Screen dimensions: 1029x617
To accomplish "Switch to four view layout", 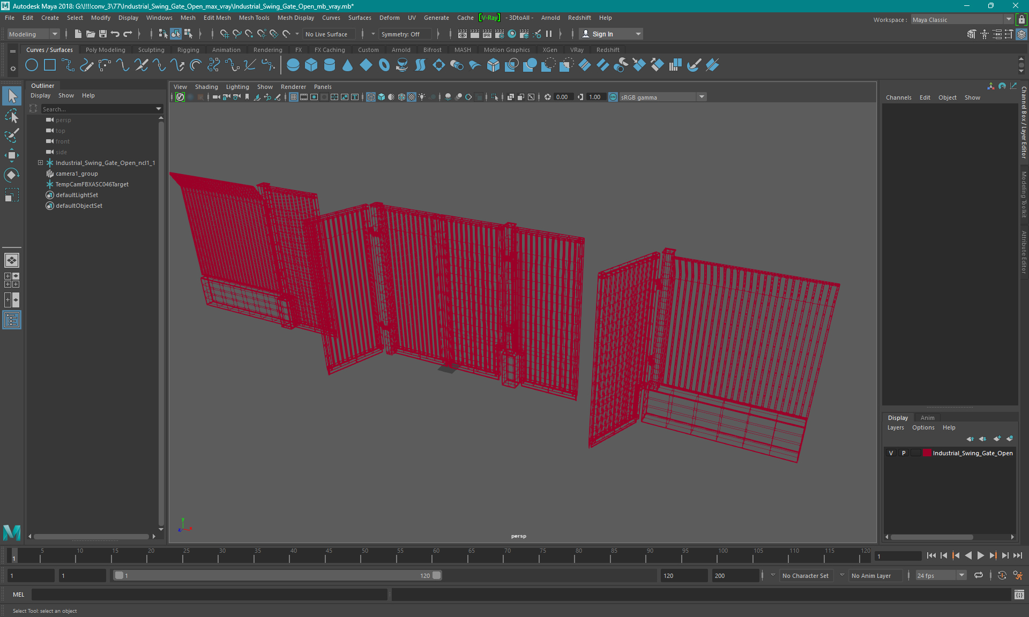I will click(x=12, y=280).
